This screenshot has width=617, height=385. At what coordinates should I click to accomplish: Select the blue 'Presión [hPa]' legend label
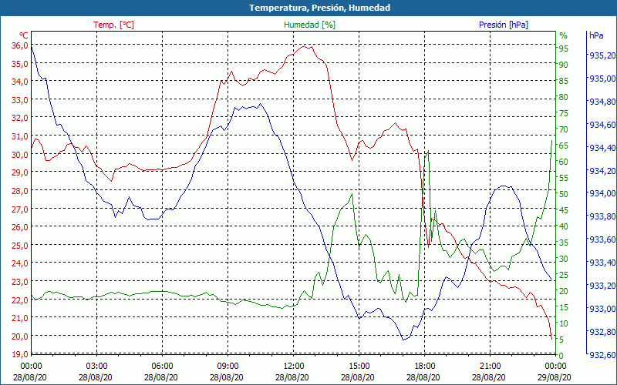click(x=504, y=25)
